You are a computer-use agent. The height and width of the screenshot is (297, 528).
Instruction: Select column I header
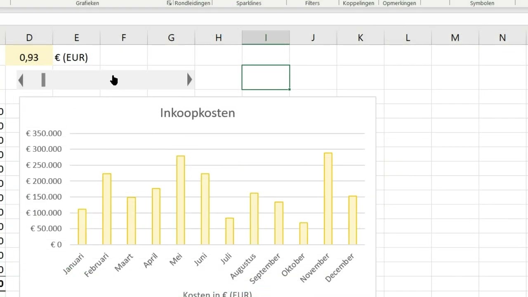[x=266, y=38]
